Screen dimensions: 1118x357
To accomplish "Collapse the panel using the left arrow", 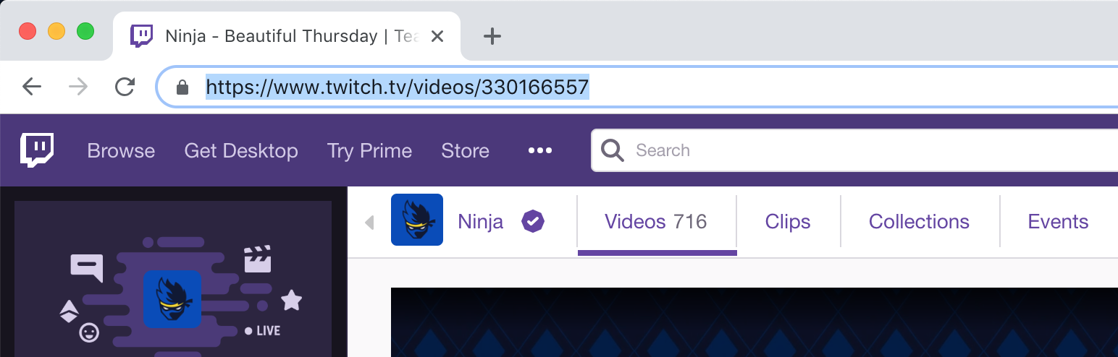I will point(369,222).
